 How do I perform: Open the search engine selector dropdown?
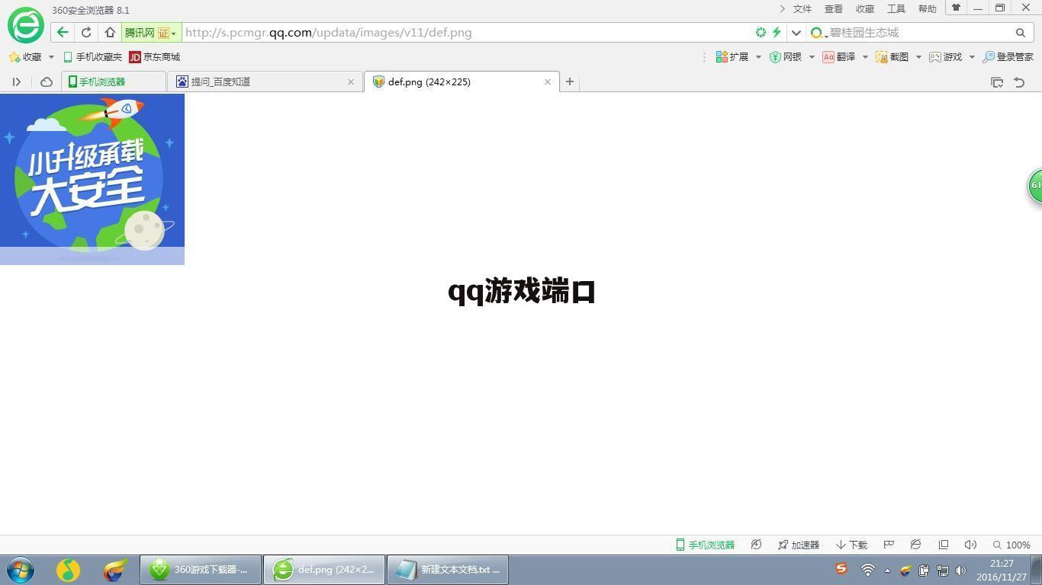pos(818,33)
